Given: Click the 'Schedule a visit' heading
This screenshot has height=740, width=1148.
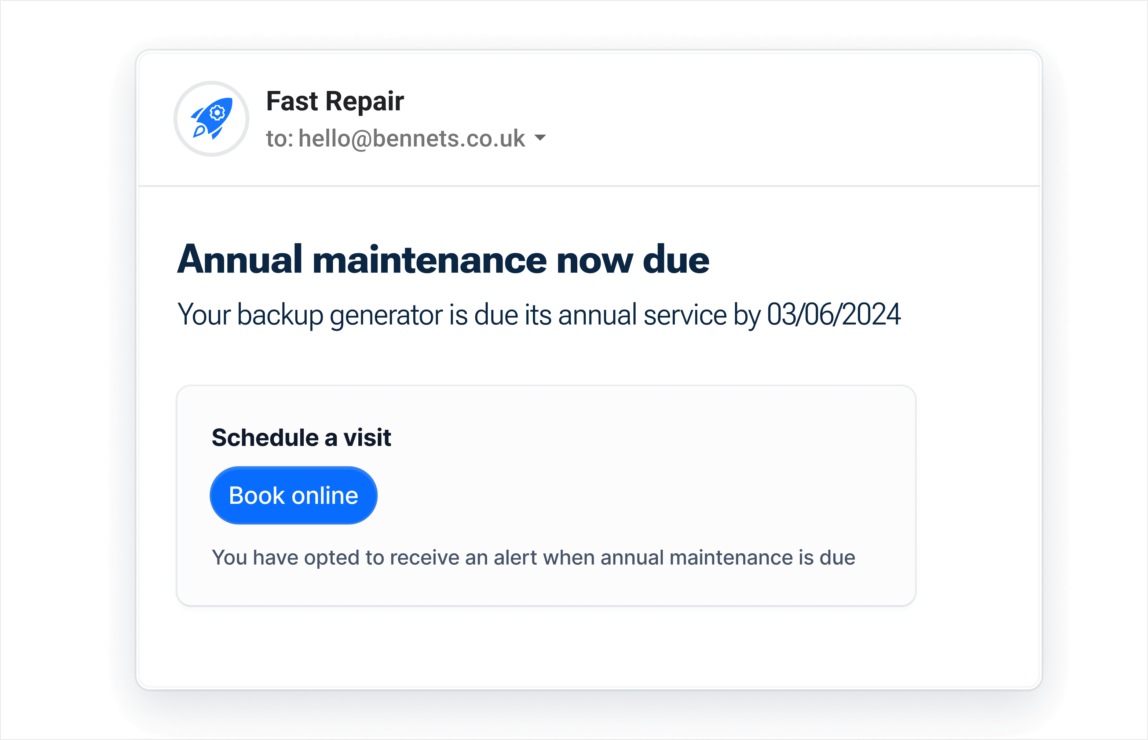Looking at the screenshot, I should (x=301, y=437).
